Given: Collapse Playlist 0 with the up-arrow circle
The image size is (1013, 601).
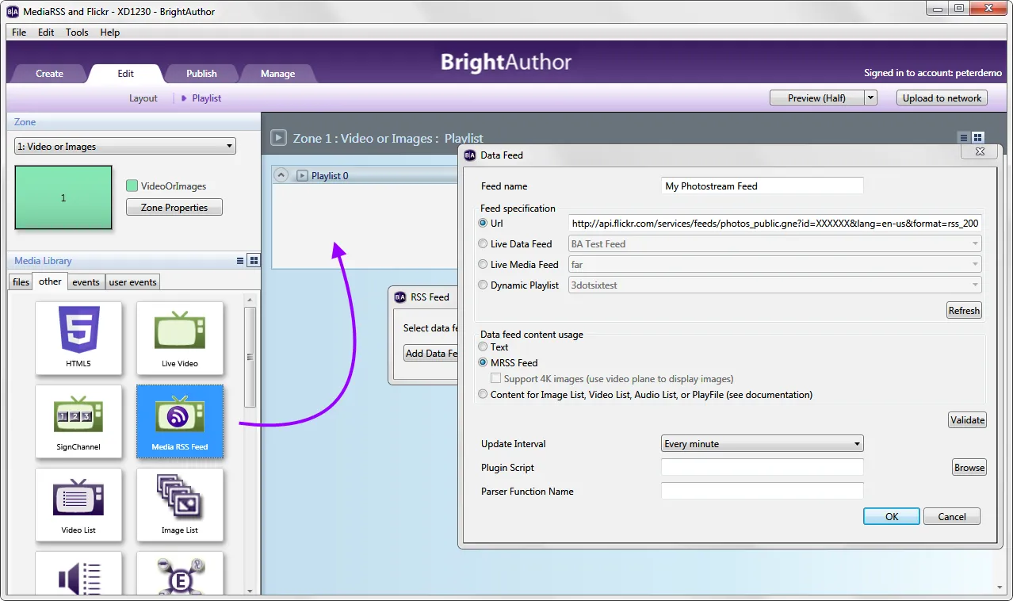Looking at the screenshot, I should 282,175.
